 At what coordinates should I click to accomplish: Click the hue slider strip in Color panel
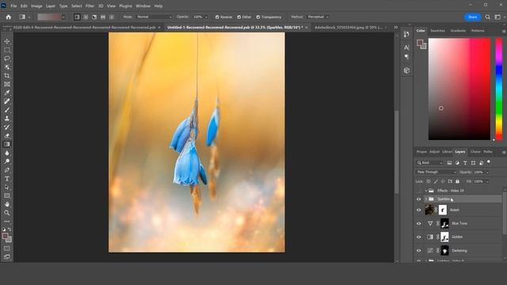(499, 89)
